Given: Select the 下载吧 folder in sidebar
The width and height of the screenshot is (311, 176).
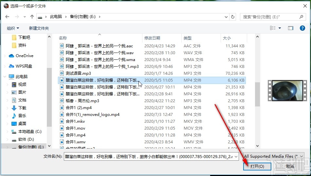Looking at the screenshot, I should (x=21, y=37).
